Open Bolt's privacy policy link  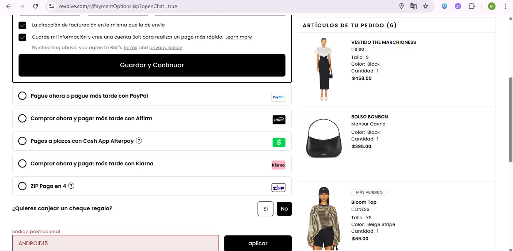pyautogui.click(x=166, y=48)
